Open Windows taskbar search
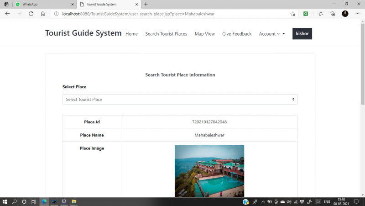365x206 pixels. click(x=15, y=201)
